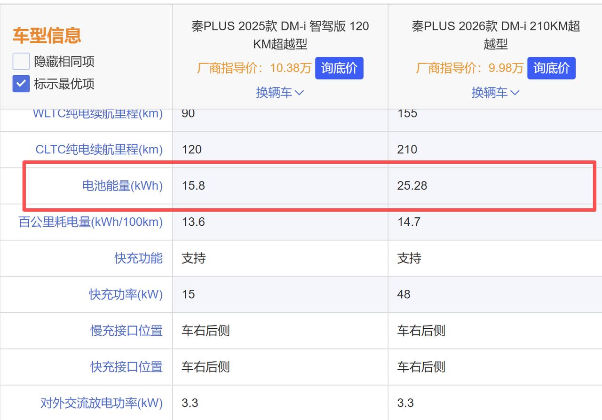The width and height of the screenshot is (602, 420).
Task: Click the CLTC纯电续航里程(km) row label
Action: pyautogui.click(x=99, y=150)
